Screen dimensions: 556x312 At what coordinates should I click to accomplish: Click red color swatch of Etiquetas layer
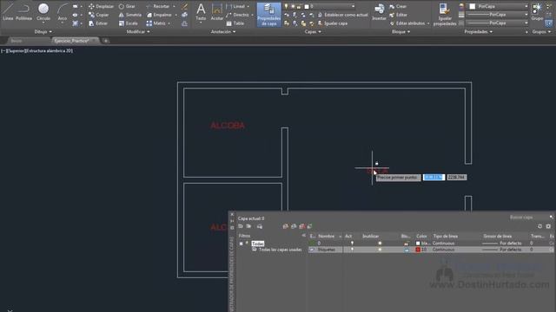418,250
